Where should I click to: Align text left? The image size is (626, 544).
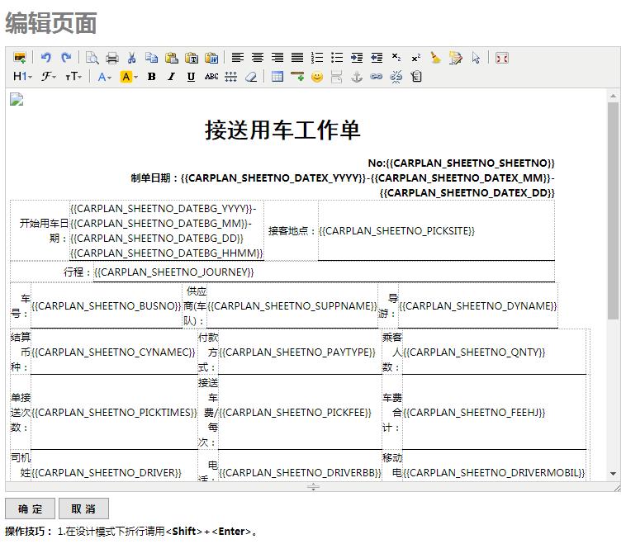(x=238, y=58)
